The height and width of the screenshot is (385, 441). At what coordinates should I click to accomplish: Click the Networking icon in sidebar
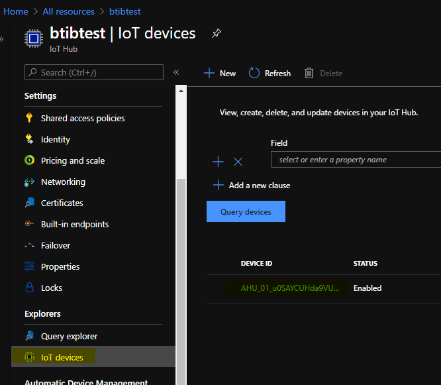[29, 182]
